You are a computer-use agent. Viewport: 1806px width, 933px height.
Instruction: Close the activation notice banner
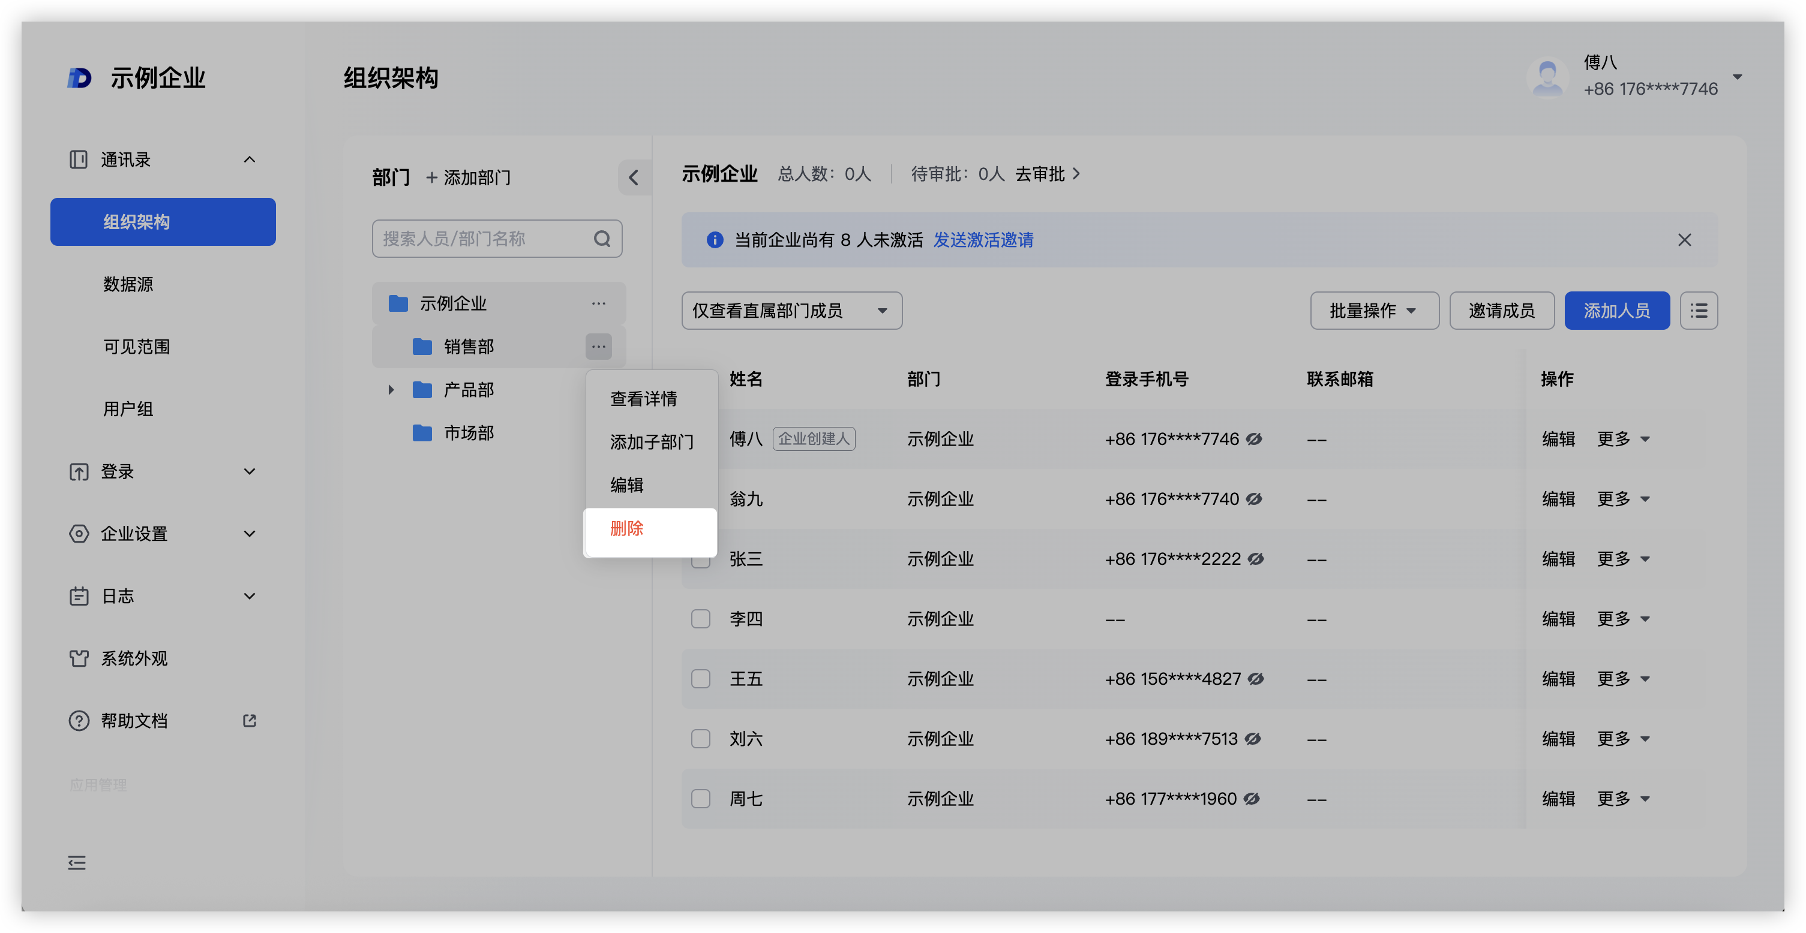click(x=1684, y=240)
